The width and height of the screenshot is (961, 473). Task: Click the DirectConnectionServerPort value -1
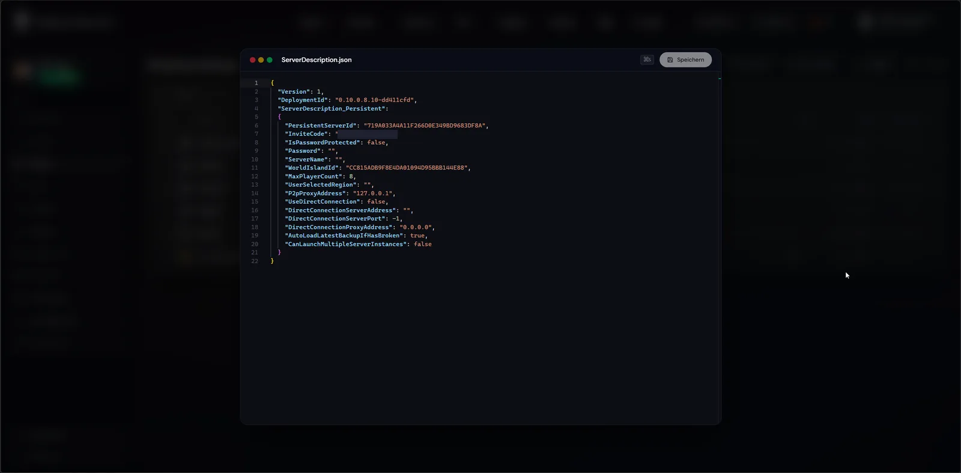396,219
